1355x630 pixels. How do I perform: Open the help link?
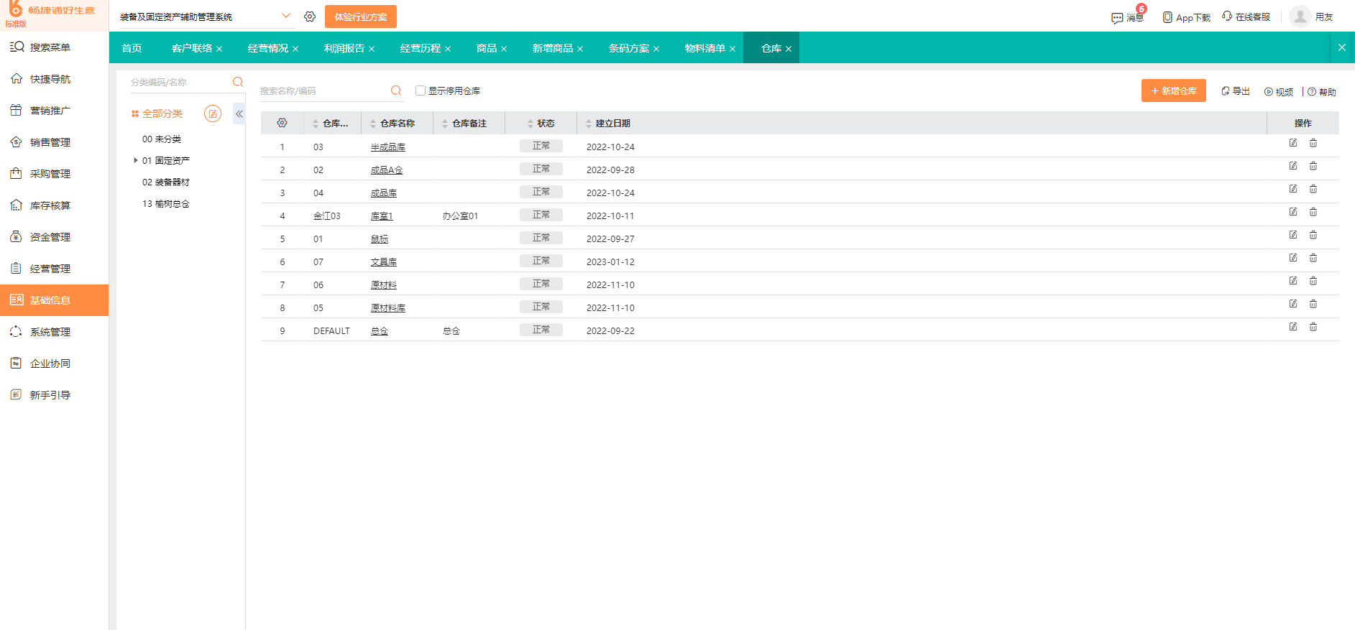coord(1322,92)
